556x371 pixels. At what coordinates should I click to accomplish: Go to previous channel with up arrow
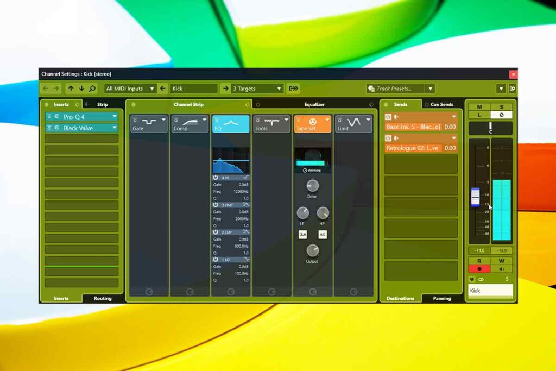[71, 89]
